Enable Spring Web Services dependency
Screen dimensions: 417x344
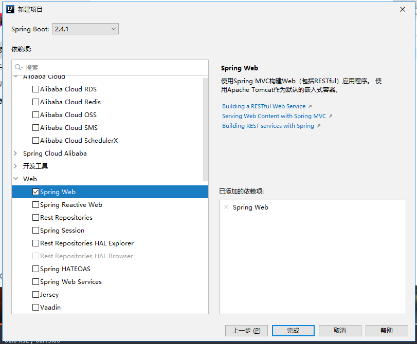(x=35, y=281)
